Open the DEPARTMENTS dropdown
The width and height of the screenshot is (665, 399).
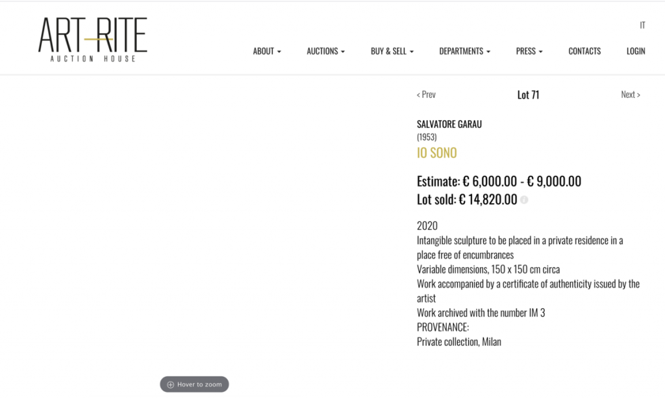click(x=464, y=51)
